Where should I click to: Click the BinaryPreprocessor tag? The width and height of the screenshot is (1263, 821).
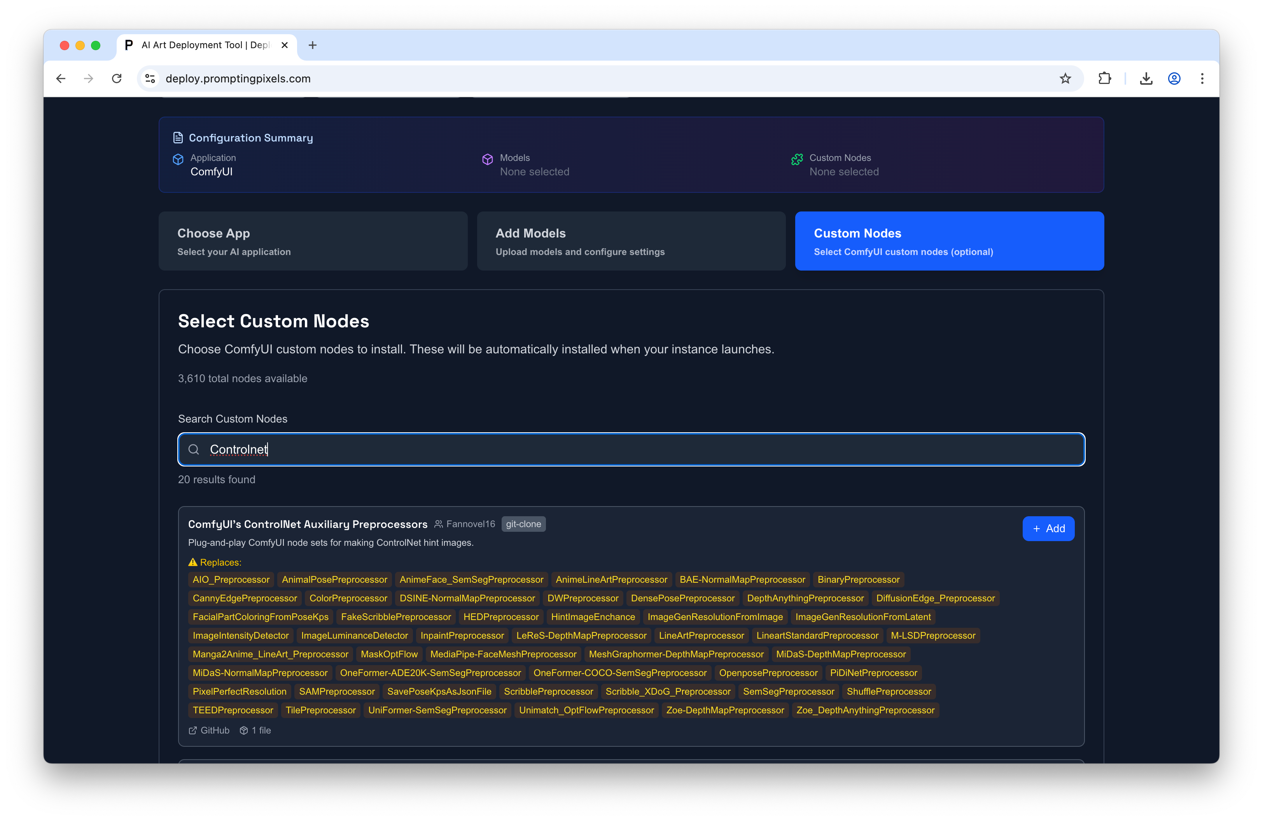[x=858, y=579]
